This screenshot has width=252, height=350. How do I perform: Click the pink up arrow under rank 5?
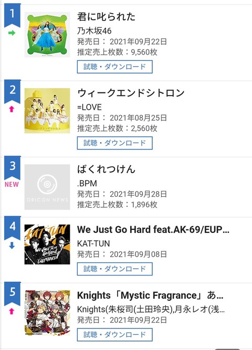tap(12, 311)
